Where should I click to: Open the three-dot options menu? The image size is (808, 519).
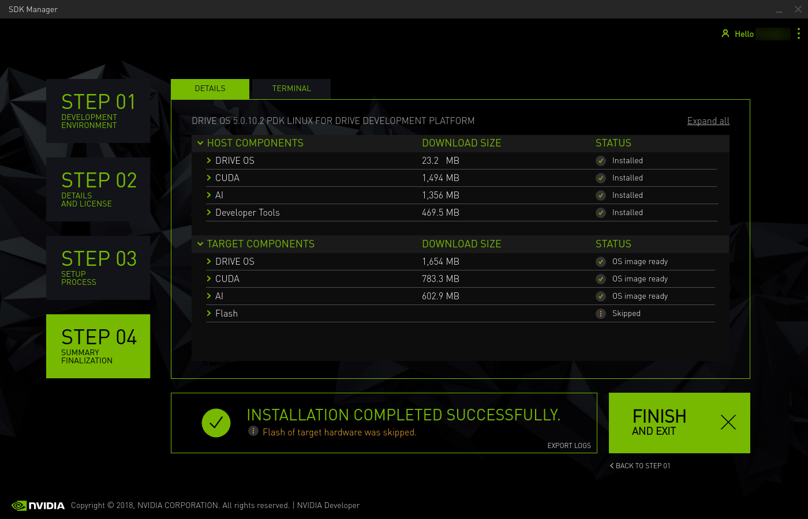799,33
